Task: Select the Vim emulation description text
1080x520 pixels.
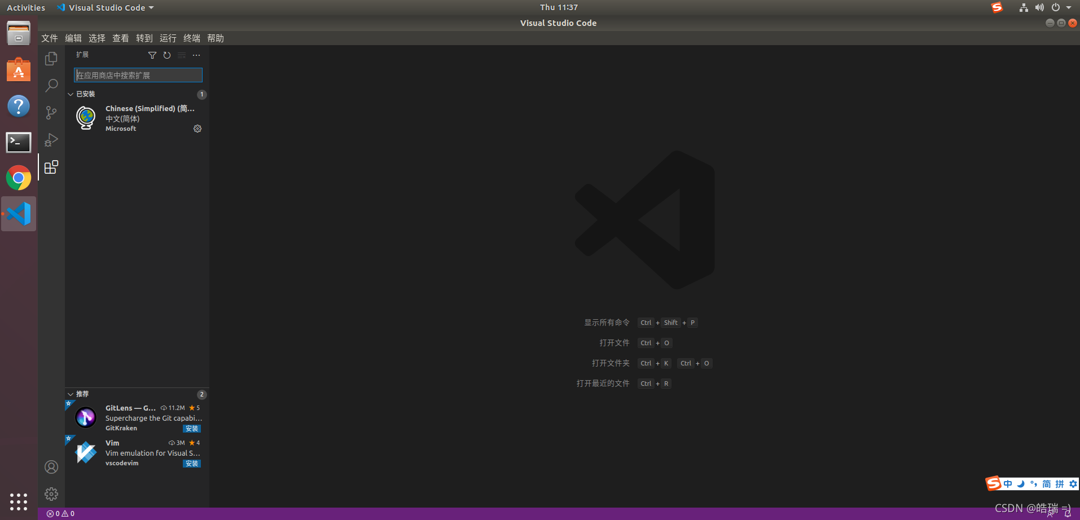Action: 153,453
